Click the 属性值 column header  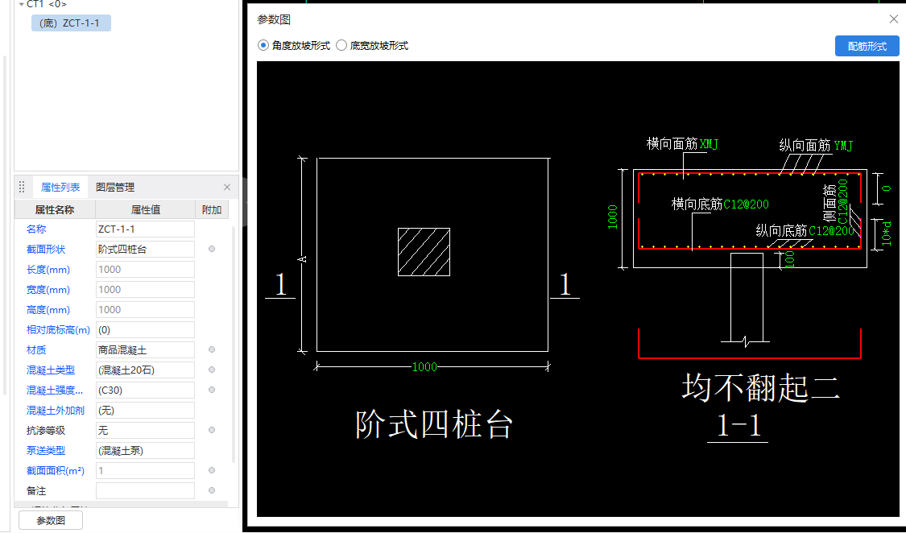pyautogui.click(x=146, y=209)
